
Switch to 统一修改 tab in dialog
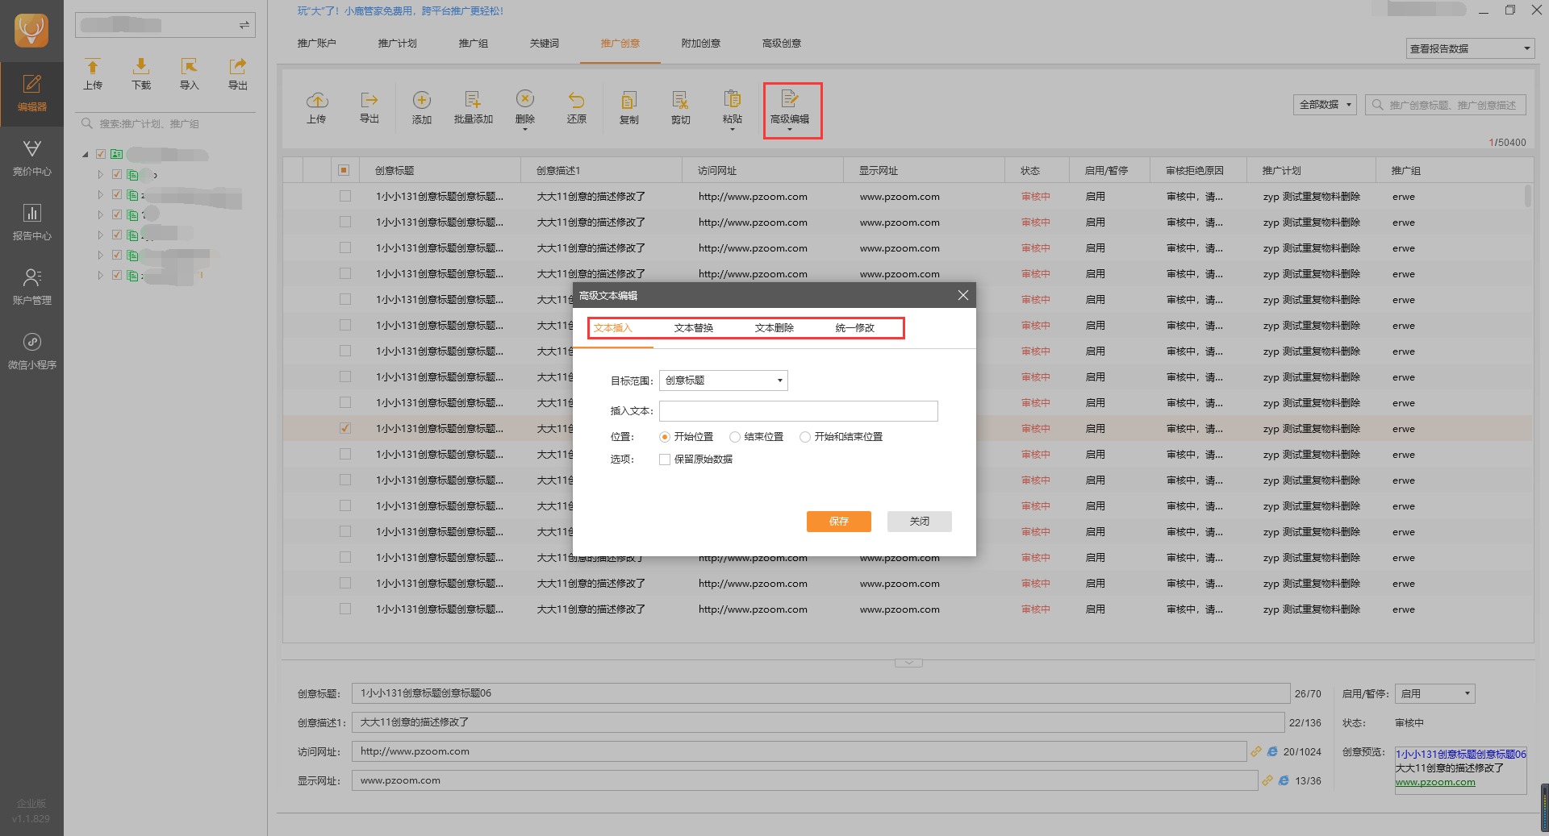tap(855, 328)
